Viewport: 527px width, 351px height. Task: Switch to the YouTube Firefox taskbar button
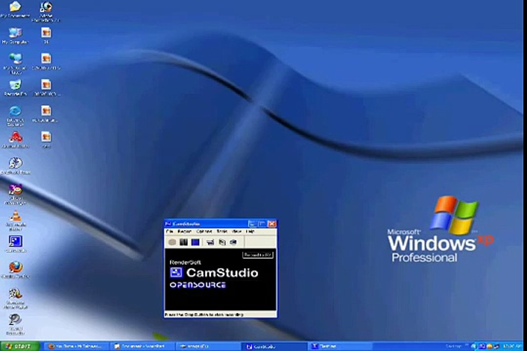(77, 346)
